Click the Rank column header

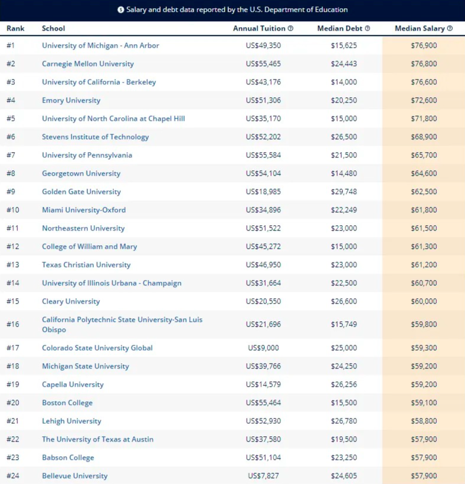click(x=15, y=28)
